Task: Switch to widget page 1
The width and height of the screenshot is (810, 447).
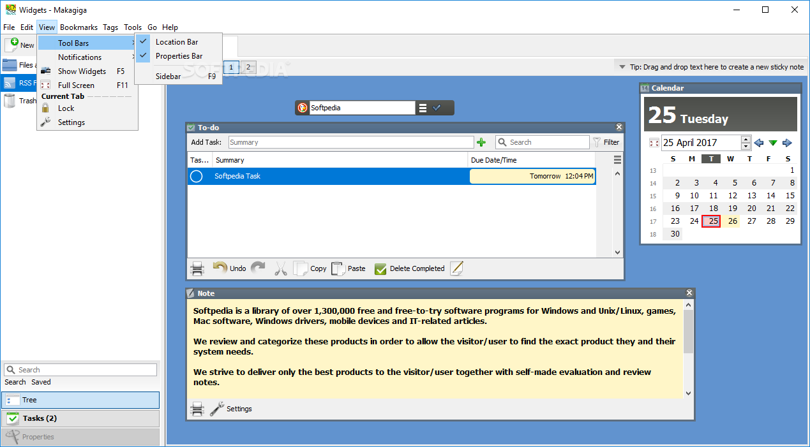Action: tap(232, 67)
